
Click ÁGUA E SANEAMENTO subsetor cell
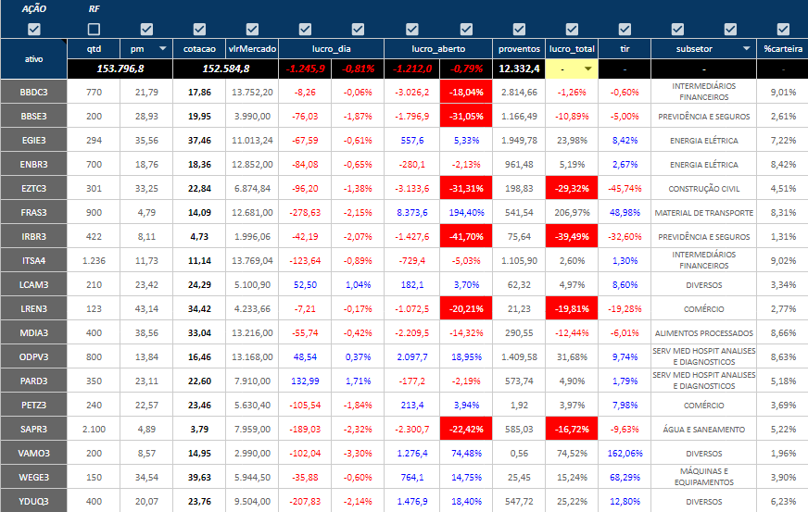(x=704, y=429)
